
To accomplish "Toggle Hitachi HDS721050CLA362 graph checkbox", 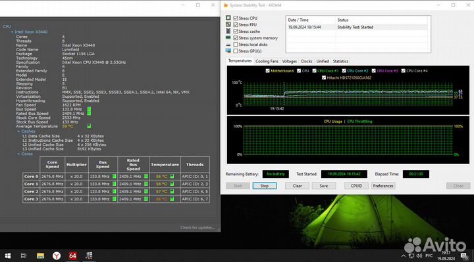I will [x=324, y=77].
